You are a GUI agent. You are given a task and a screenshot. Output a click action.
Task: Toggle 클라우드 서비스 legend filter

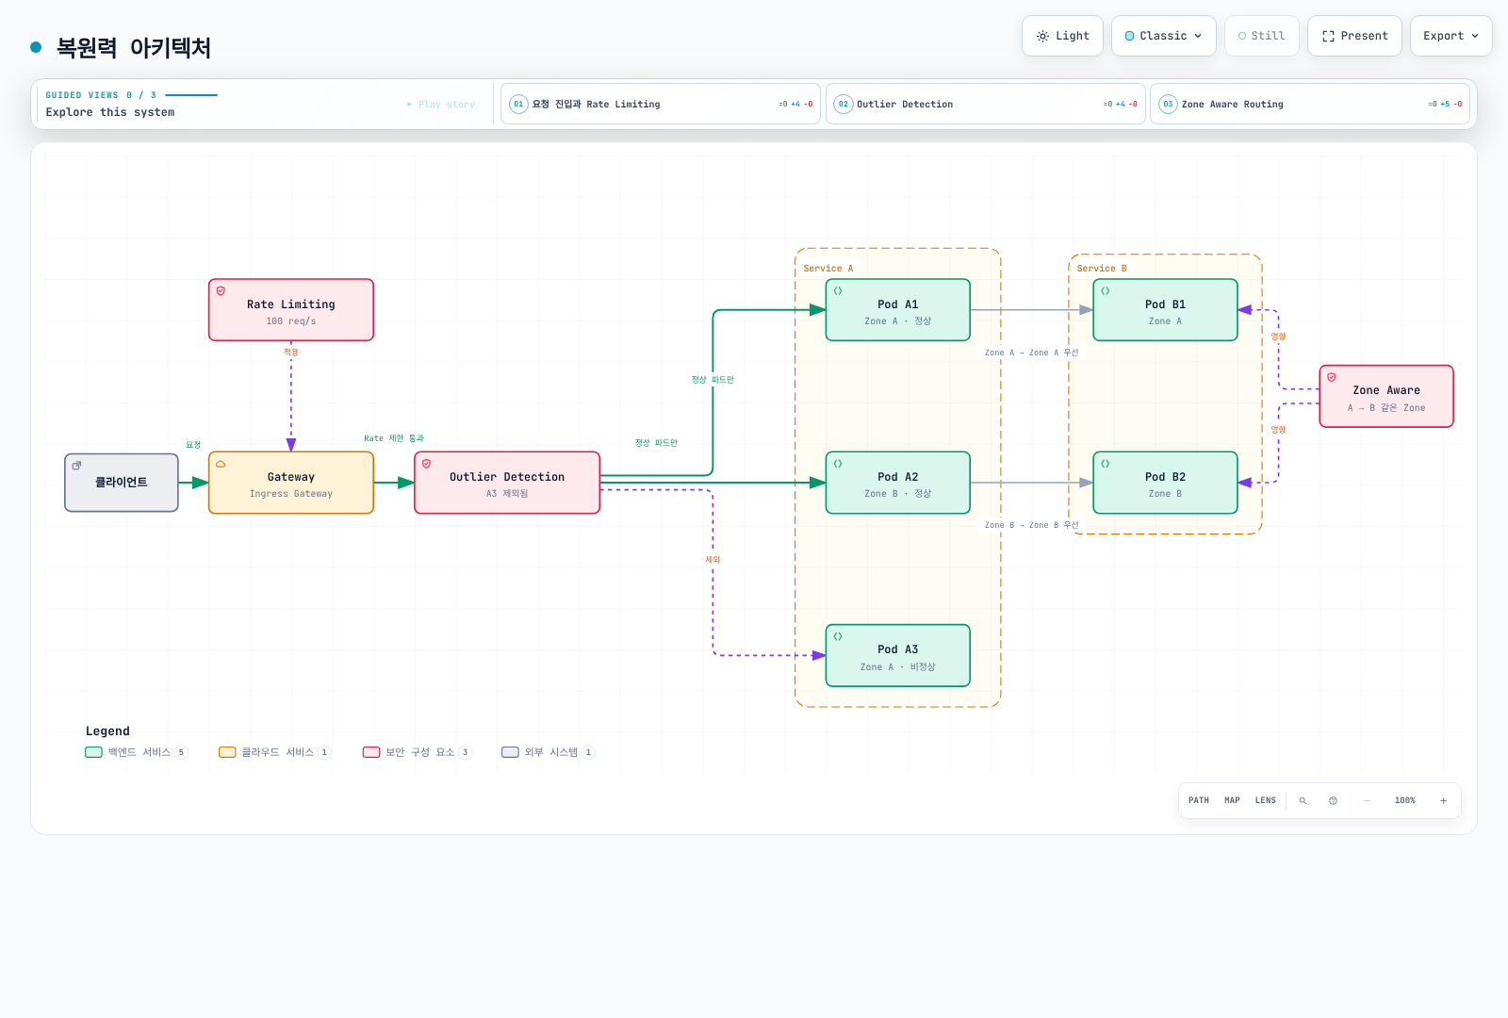(x=274, y=752)
